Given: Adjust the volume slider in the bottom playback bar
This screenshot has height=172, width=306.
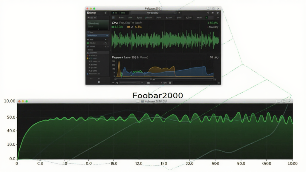Looking at the screenshot, I should (x=129, y=83).
